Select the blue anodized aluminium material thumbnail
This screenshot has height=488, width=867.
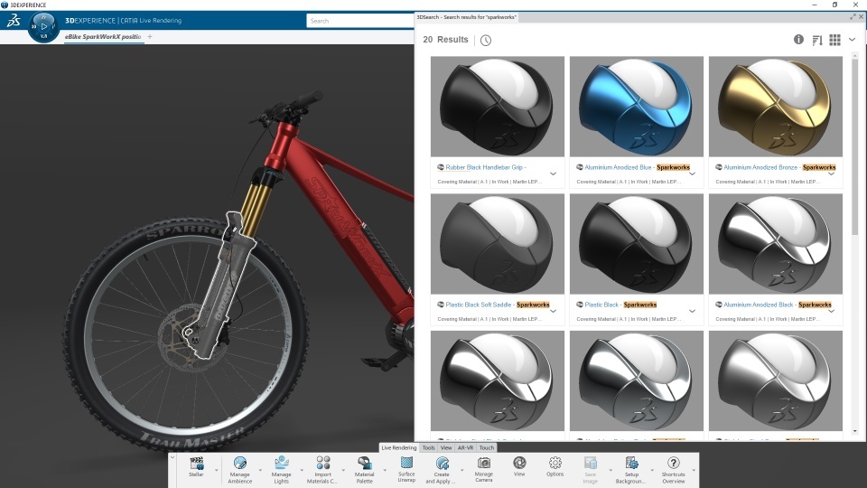(x=637, y=107)
